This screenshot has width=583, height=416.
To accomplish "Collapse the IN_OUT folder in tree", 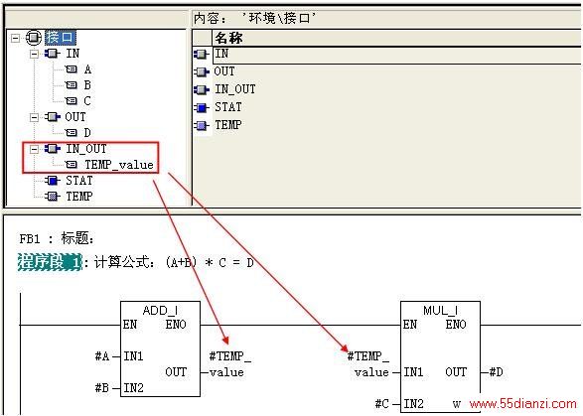I will pos(34,149).
